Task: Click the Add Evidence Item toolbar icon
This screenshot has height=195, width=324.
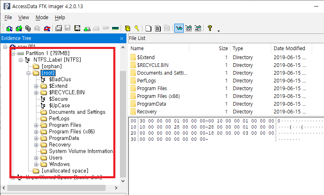Action: 9,29
